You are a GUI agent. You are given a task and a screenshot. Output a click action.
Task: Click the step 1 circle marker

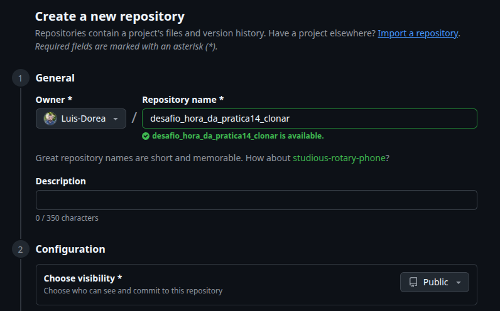[x=20, y=78]
